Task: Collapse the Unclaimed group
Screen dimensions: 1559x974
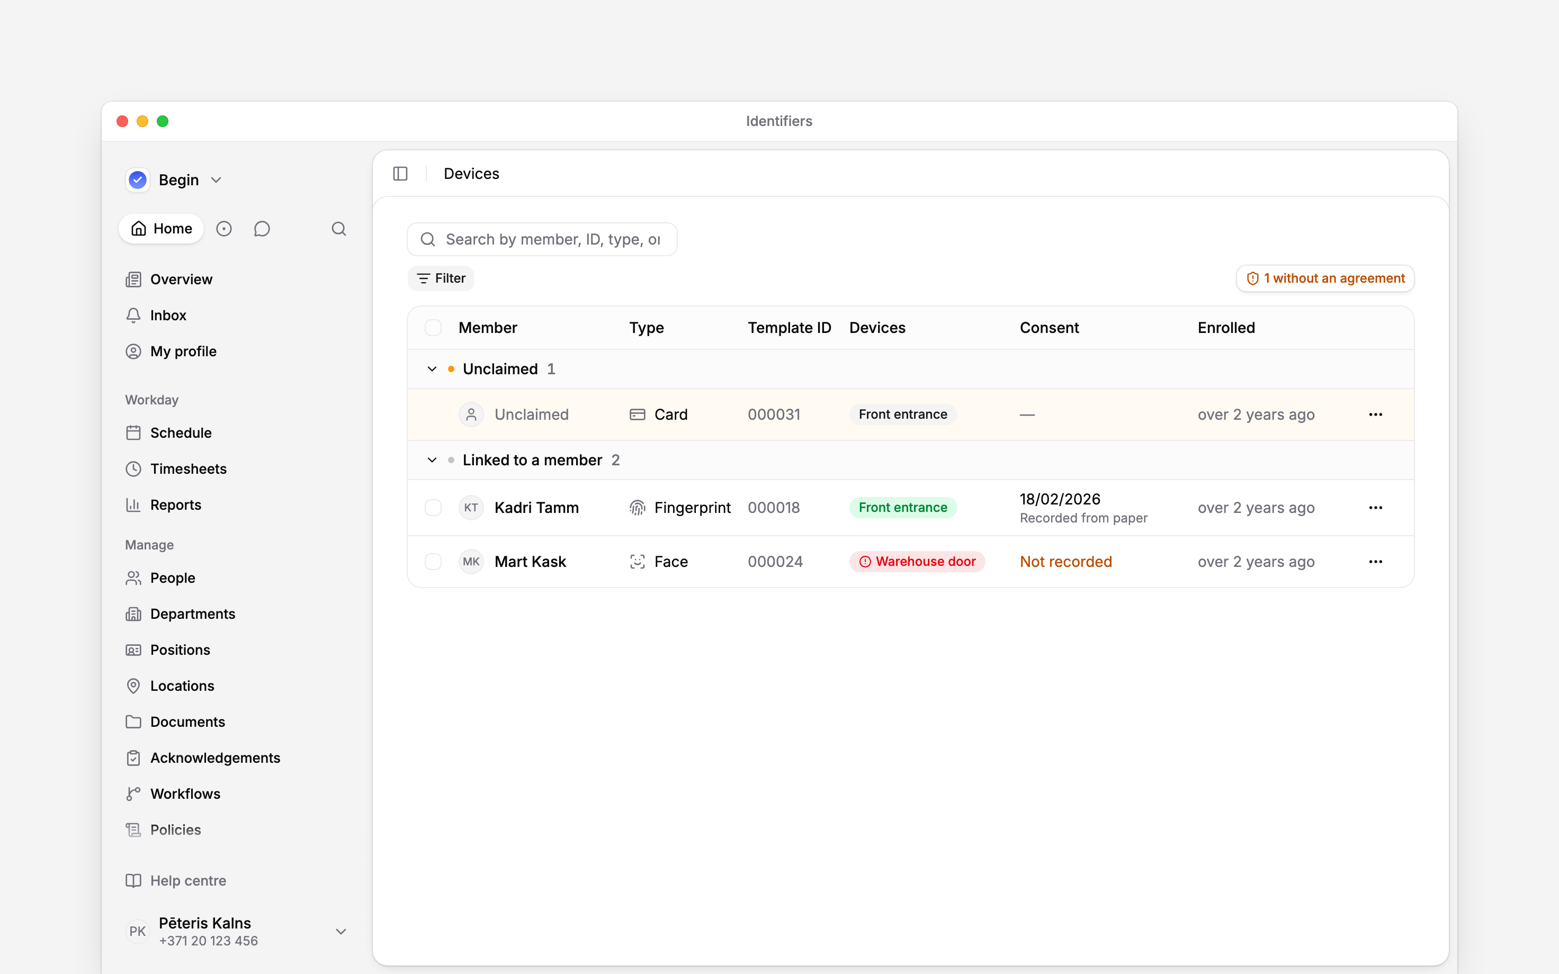Action: [x=432, y=369]
